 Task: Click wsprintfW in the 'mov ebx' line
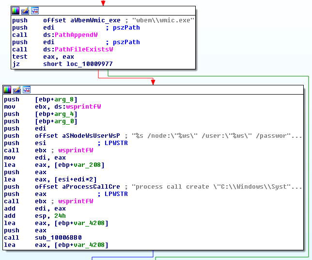83,107
